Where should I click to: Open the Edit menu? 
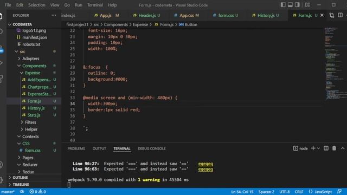(20, 5)
